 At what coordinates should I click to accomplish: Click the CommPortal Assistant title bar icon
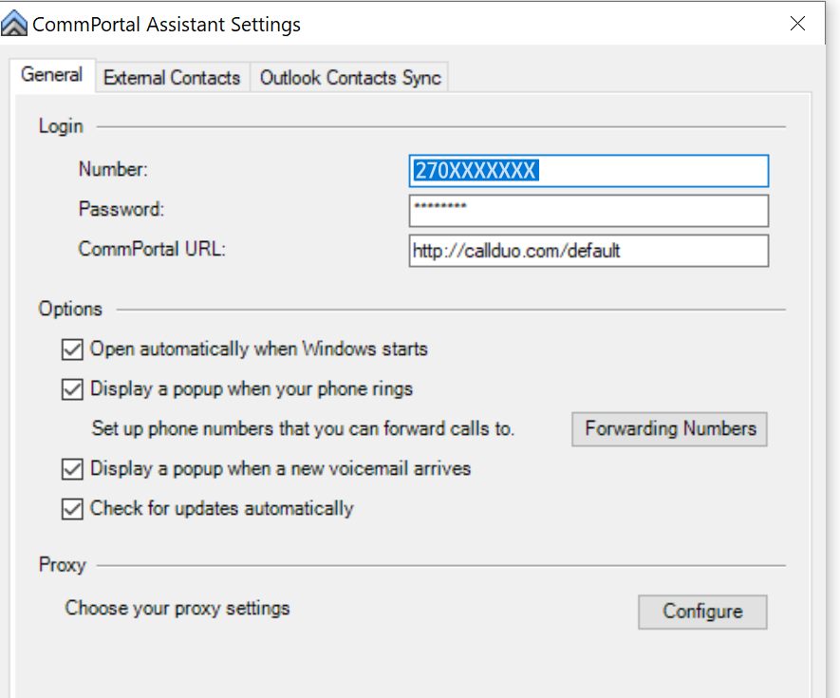click(15, 24)
